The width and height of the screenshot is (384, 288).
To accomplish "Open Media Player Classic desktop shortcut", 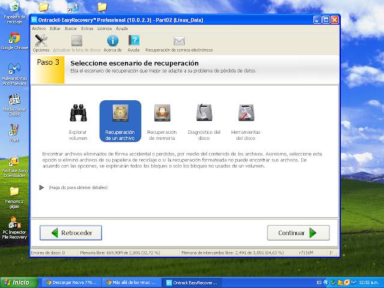I will pos(14,105).
